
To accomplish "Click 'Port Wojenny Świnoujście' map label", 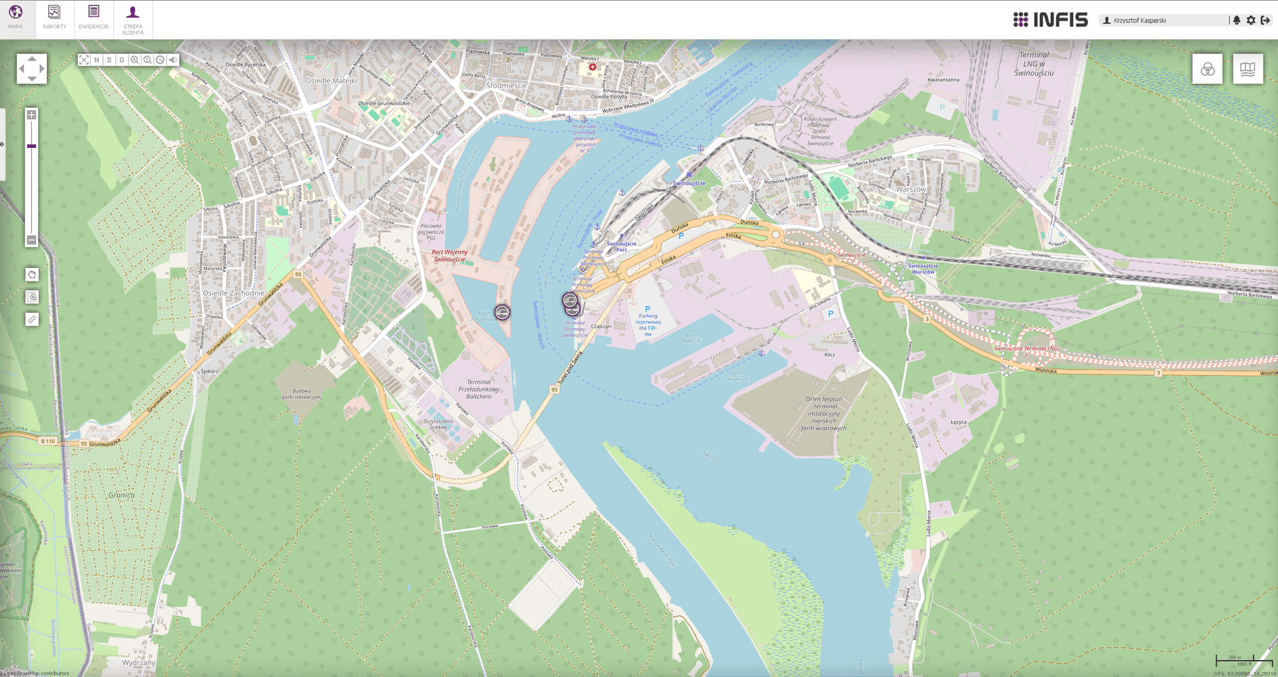I will point(450,256).
